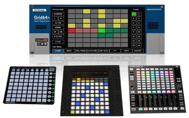Select scene 16

(139, 45)
